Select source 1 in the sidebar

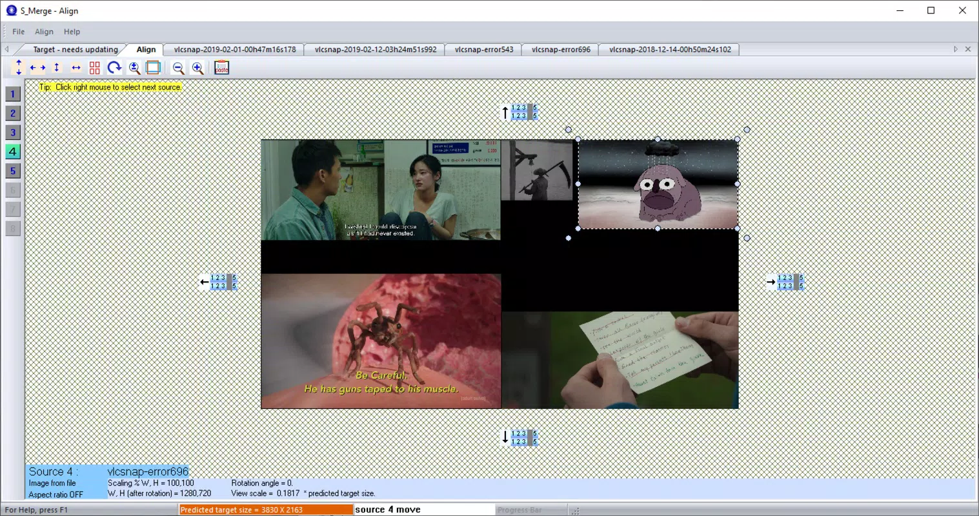coord(13,94)
